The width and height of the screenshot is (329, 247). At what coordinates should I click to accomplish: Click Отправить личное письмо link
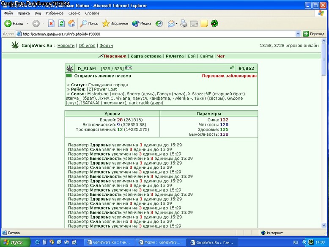point(102,76)
